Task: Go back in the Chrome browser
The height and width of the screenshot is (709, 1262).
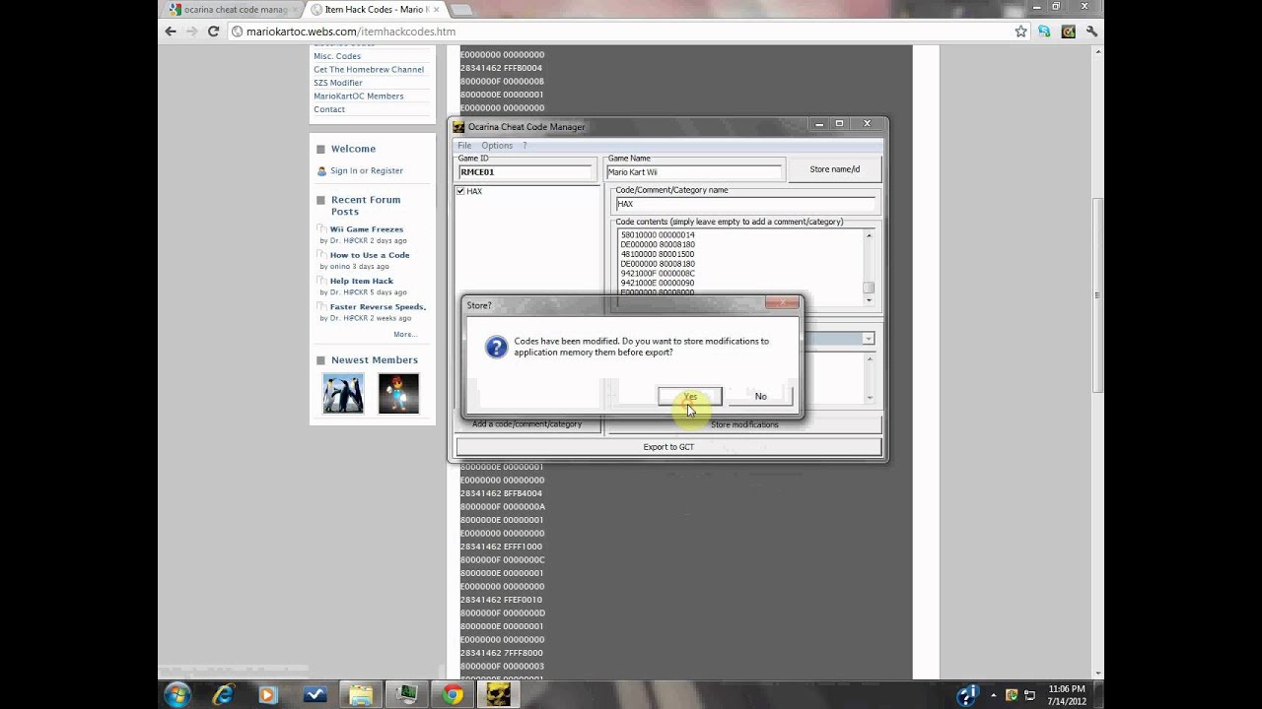Action: (171, 32)
